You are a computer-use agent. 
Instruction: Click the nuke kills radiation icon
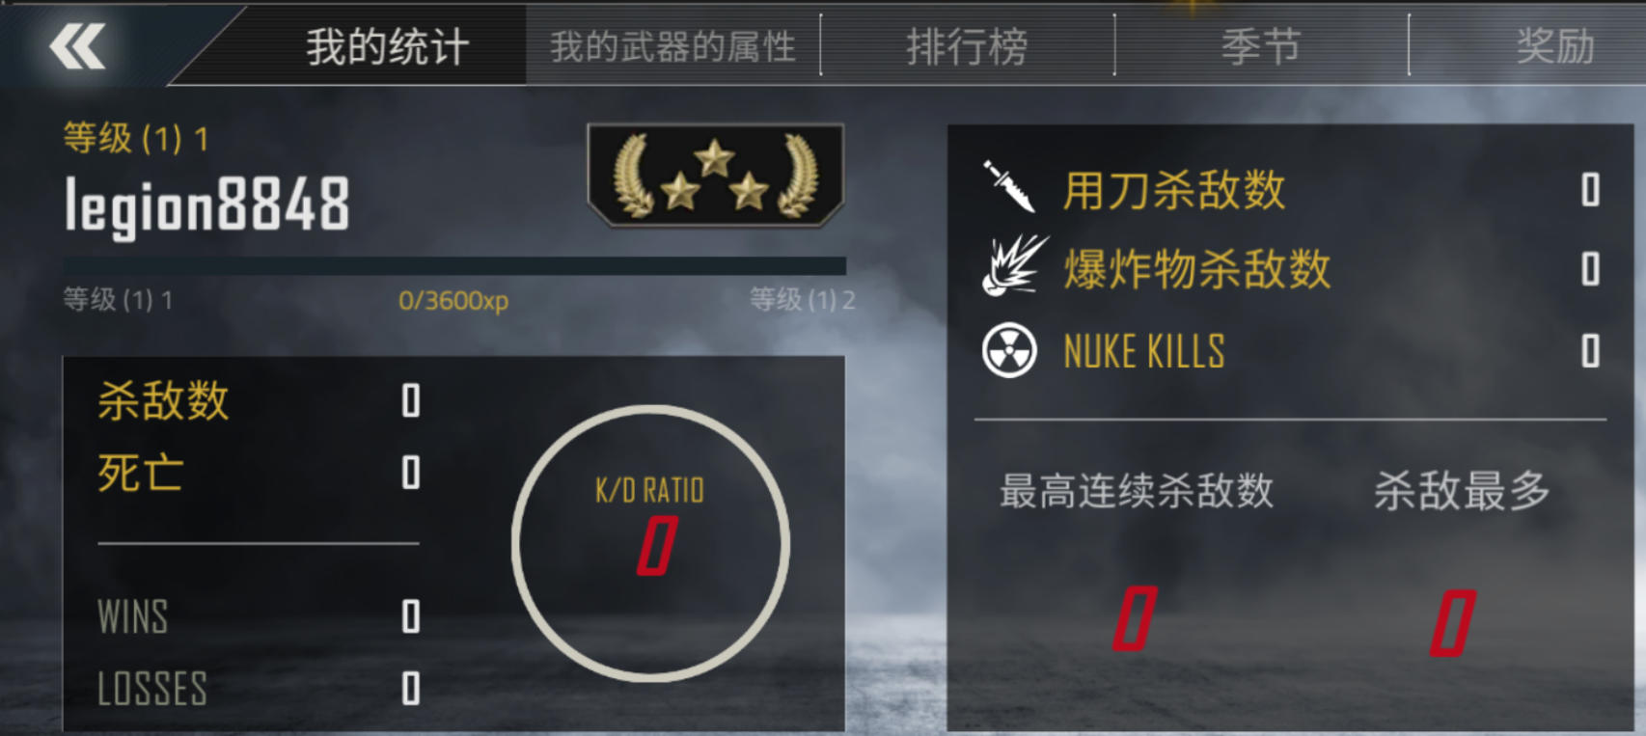coord(1009,350)
